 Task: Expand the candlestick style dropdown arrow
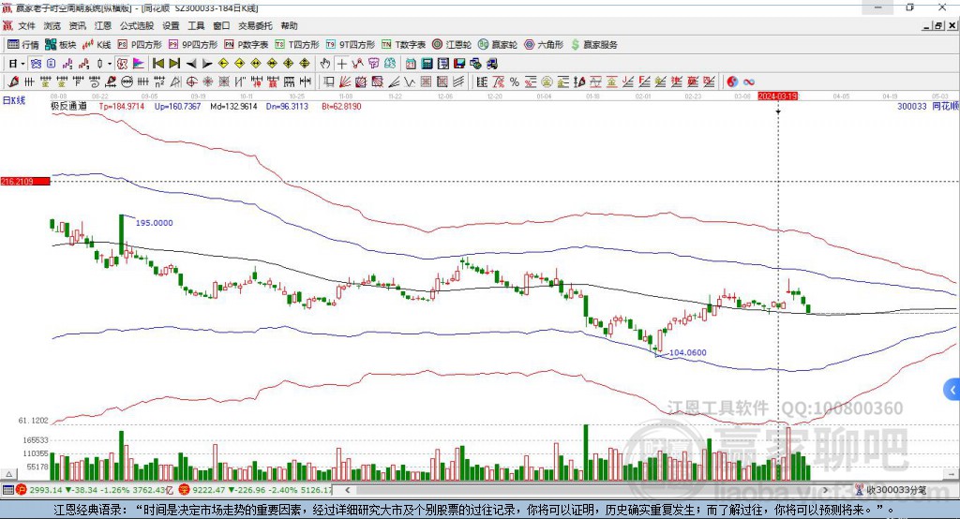coord(110,64)
